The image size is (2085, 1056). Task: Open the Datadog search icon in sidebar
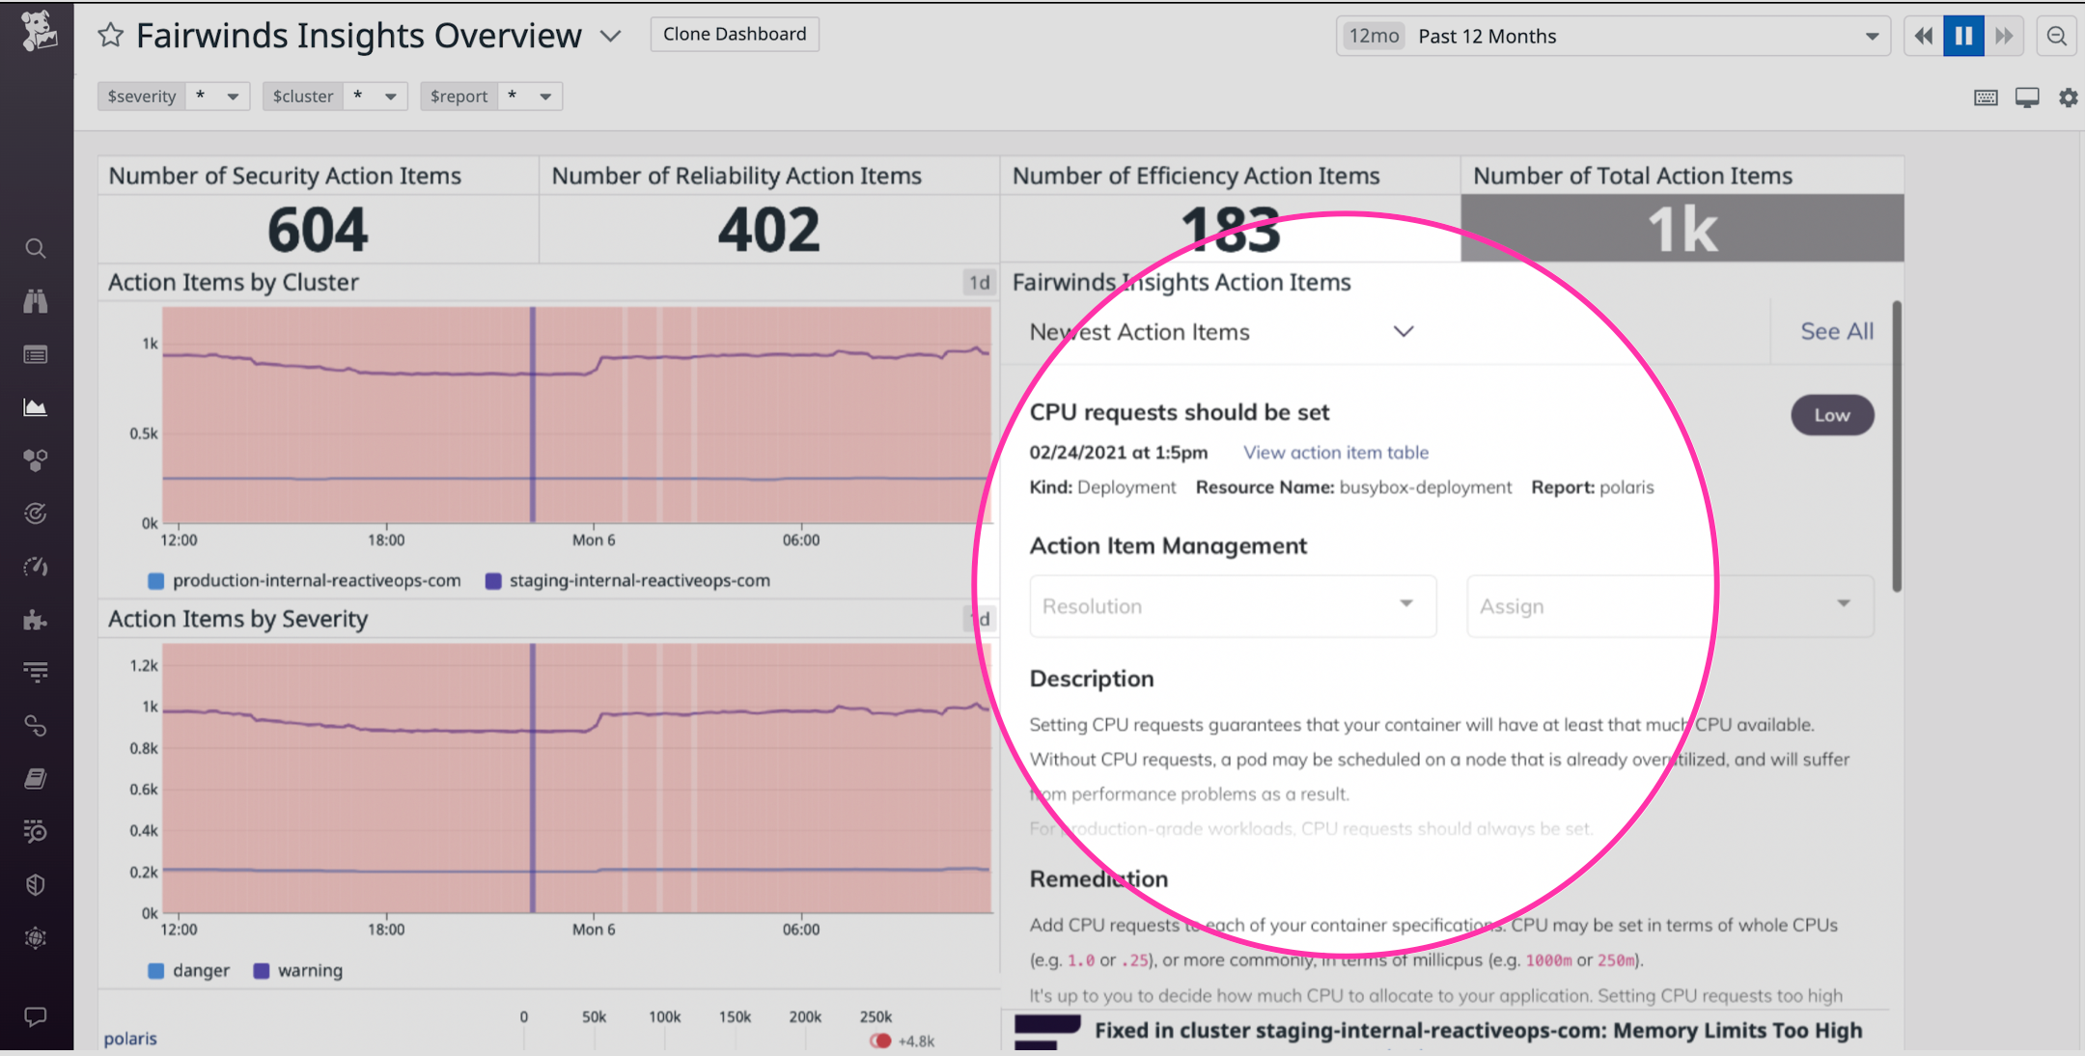coord(36,248)
